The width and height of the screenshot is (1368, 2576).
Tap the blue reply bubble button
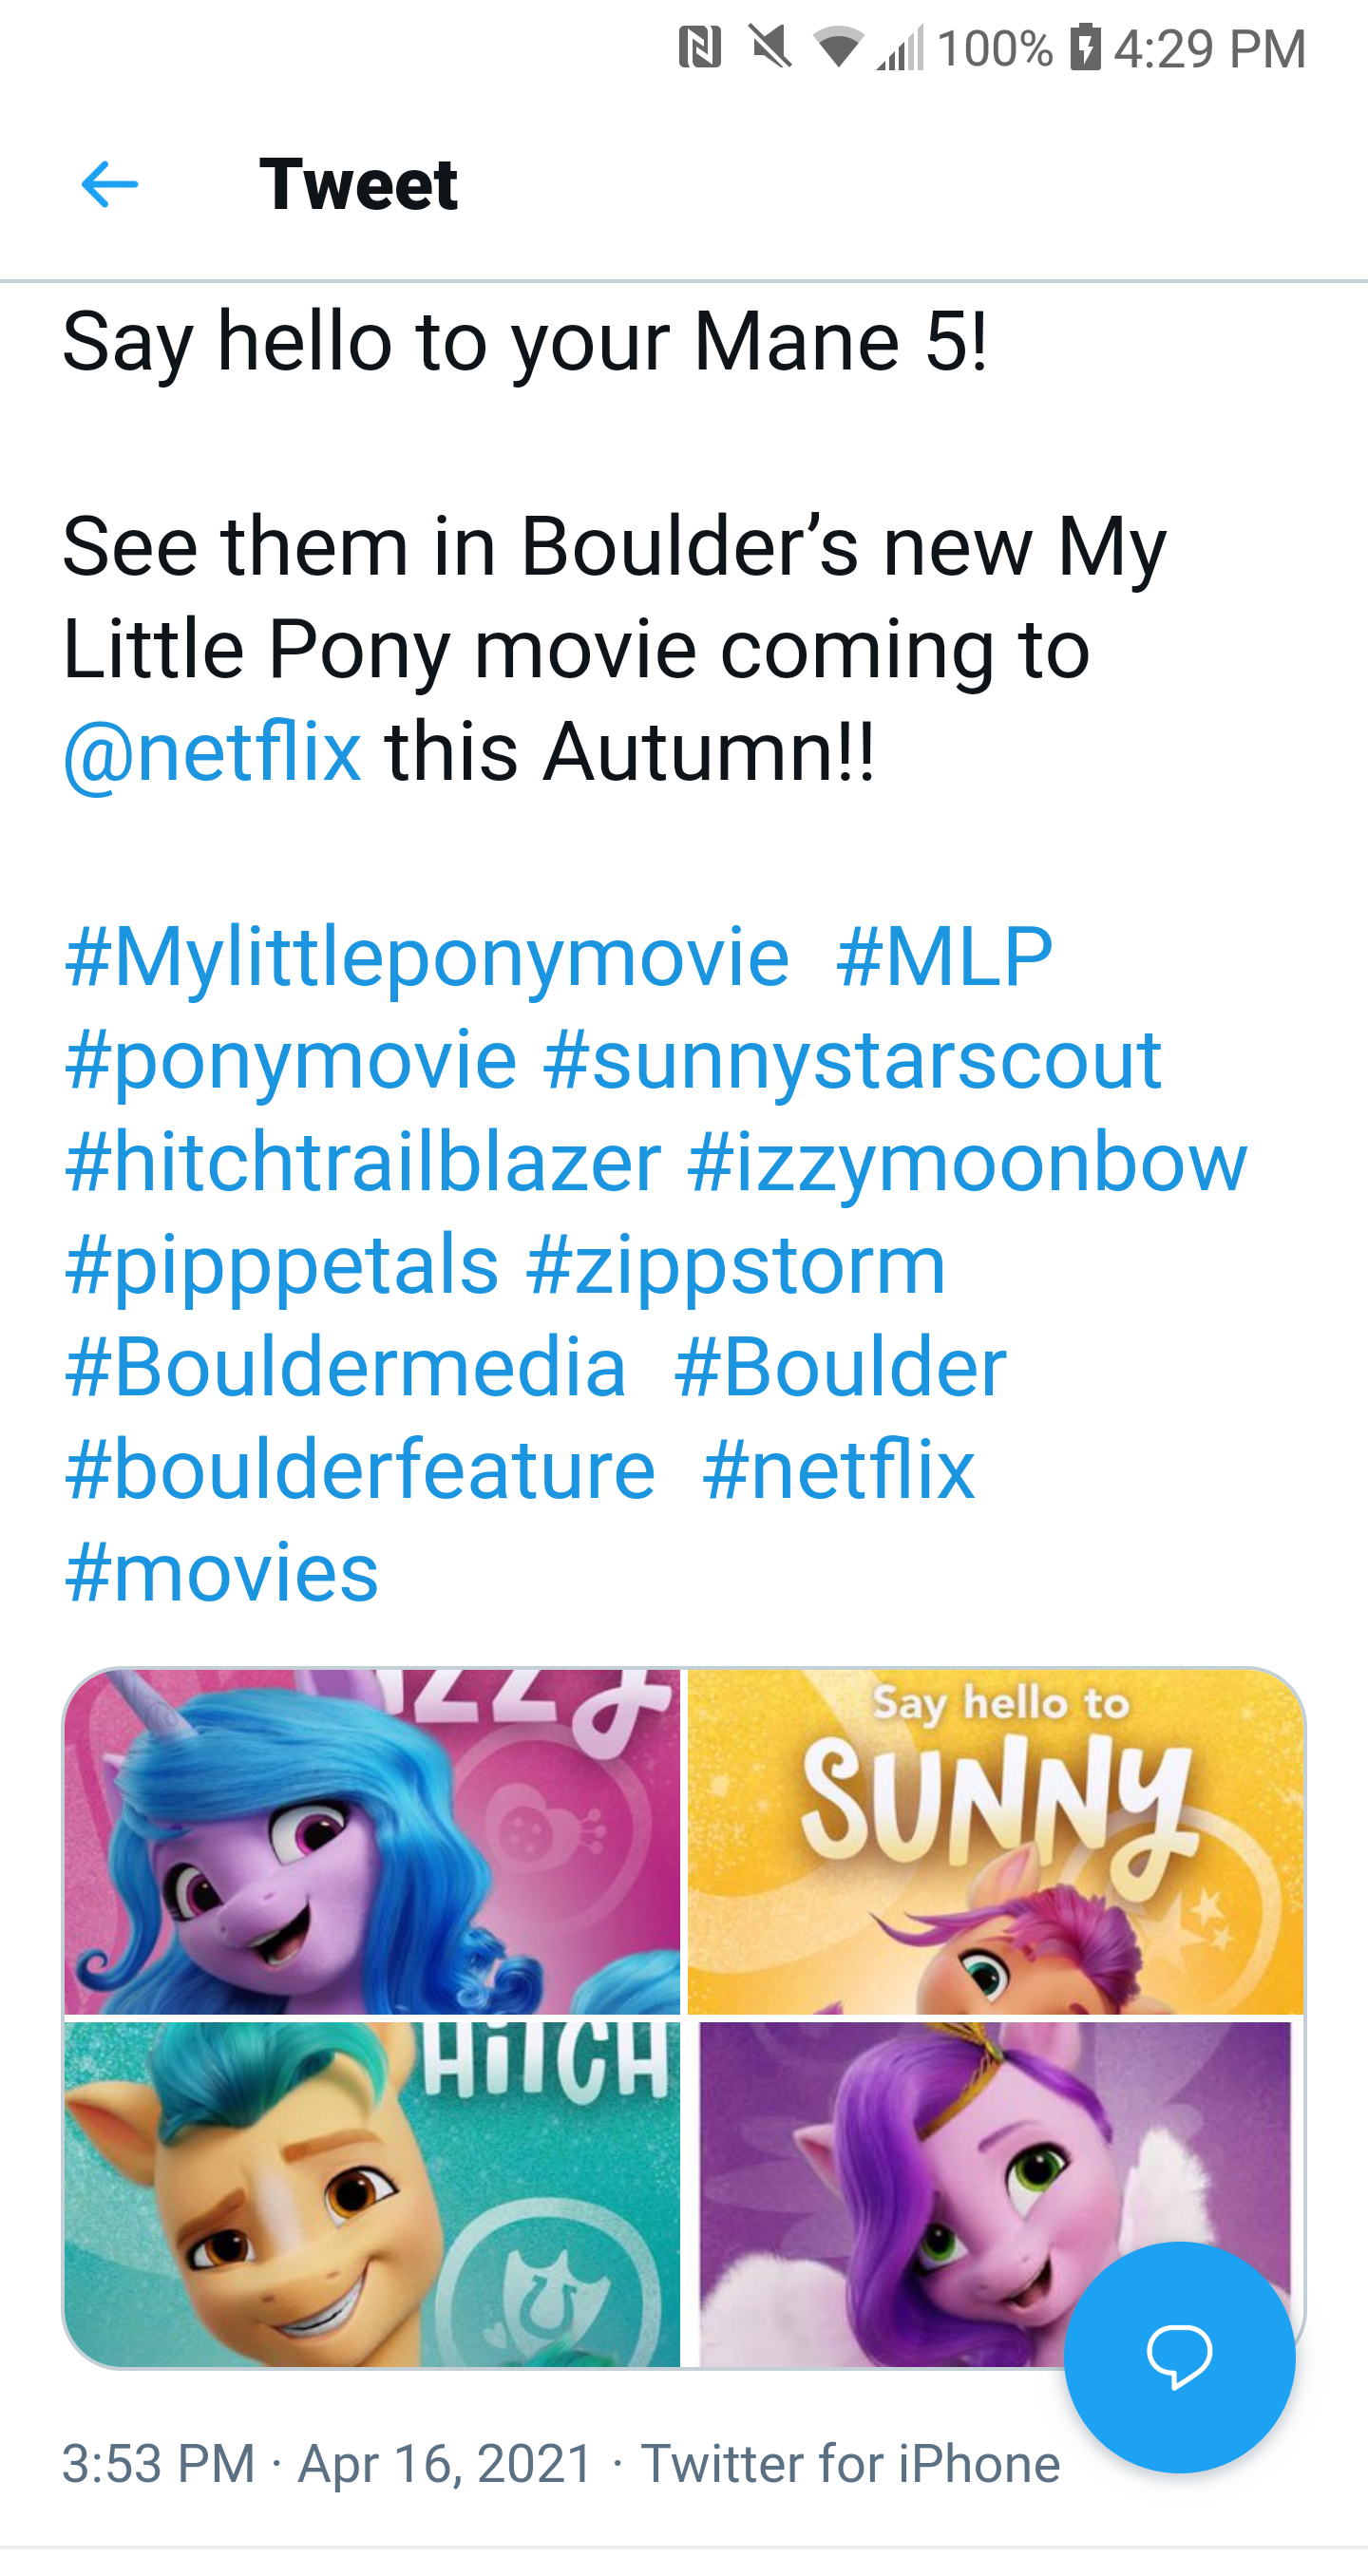point(1179,2356)
